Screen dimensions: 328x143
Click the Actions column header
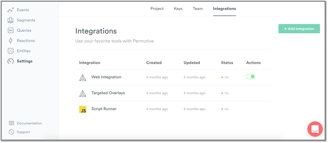pos(253,63)
